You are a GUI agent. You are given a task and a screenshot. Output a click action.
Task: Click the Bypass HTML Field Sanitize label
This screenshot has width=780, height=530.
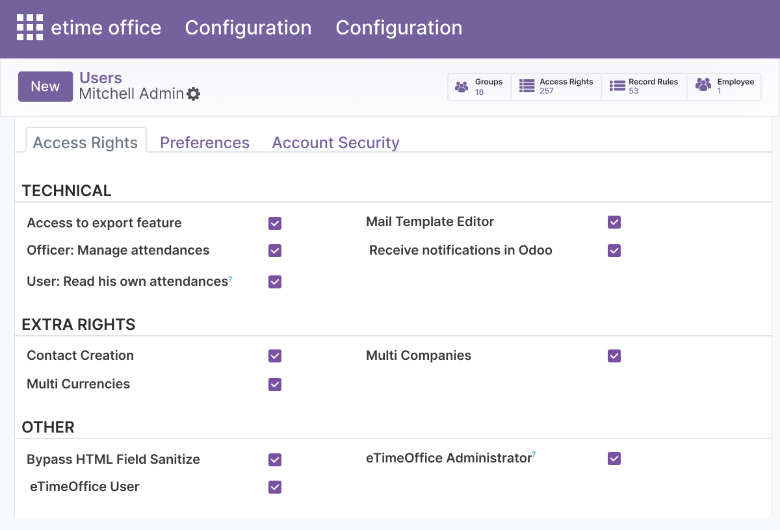point(114,459)
